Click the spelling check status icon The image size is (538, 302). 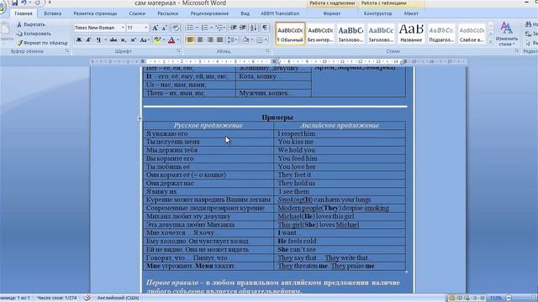87,298
